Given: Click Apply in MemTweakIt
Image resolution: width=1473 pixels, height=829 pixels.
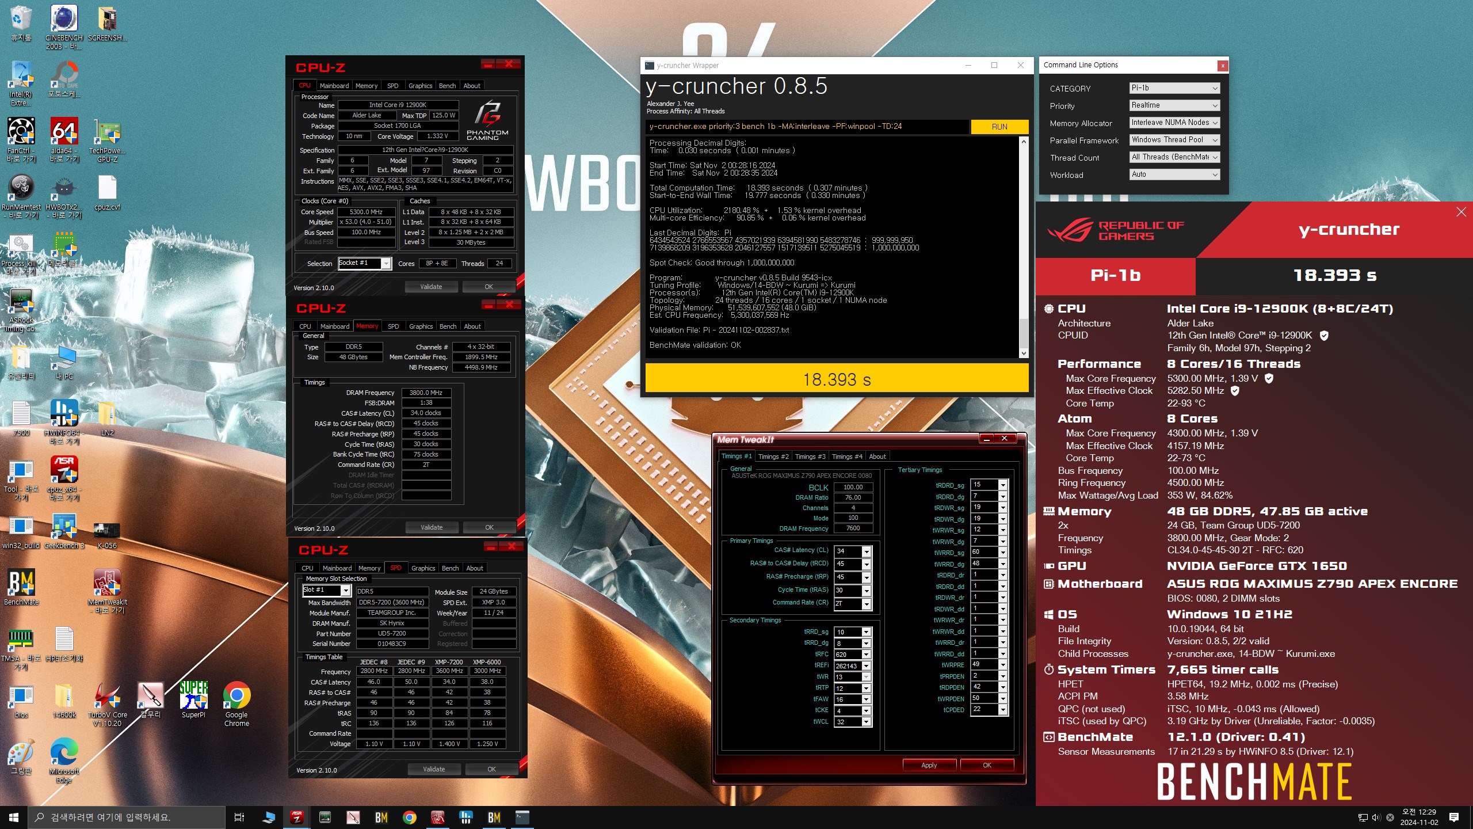Looking at the screenshot, I should tap(929, 765).
